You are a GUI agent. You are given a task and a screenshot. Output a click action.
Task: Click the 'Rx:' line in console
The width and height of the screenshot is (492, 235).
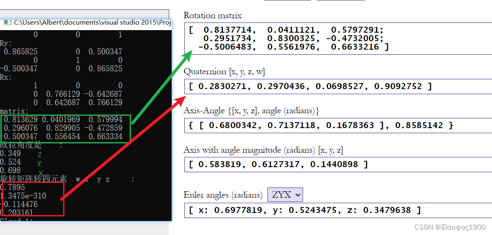tap(6, 77)
